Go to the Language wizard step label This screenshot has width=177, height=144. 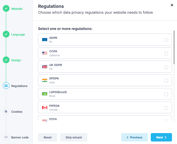click(18, 34)
